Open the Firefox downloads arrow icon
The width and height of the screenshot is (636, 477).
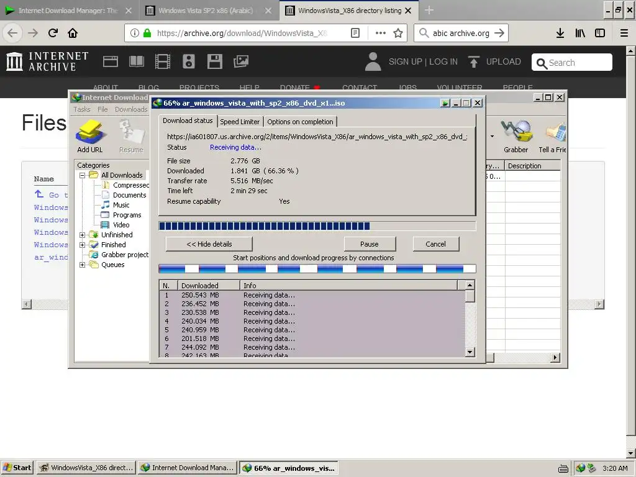click(x=560, y=33)
